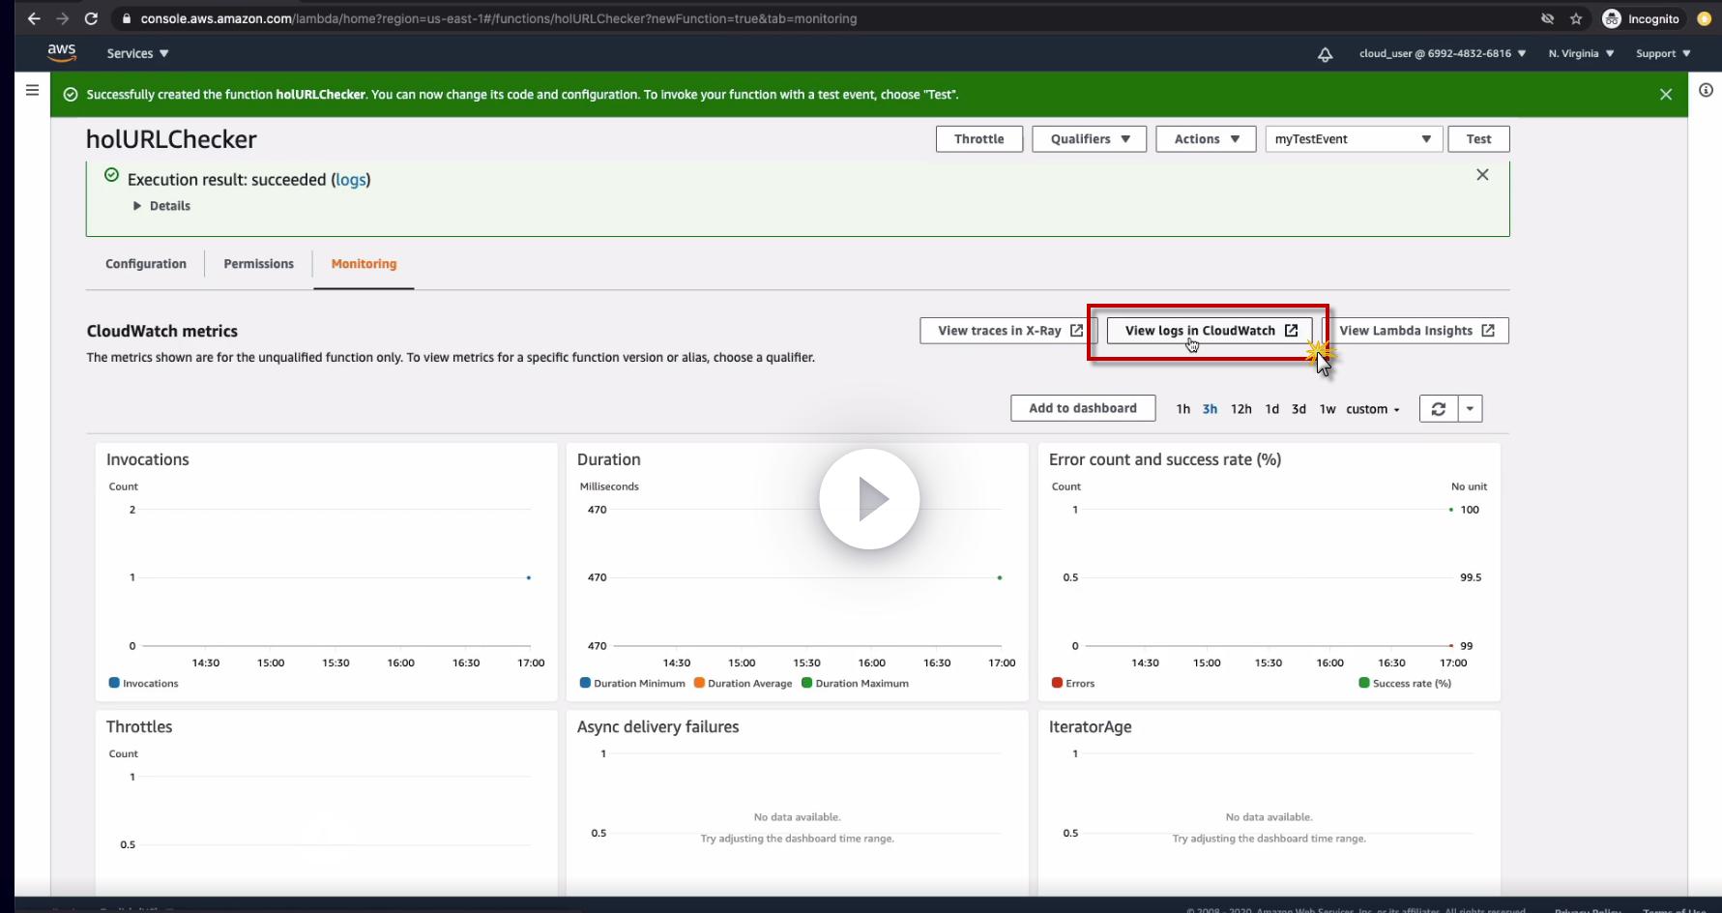Reload the page with the refresh icon
This screenshot has width=1722, height=913.
point(91,18)
